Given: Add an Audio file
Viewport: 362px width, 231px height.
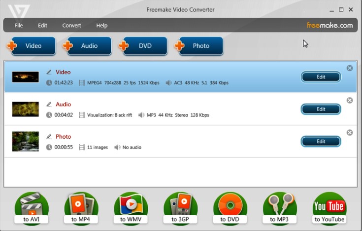Looking at the screenshot, I should (x=88, y=46).
